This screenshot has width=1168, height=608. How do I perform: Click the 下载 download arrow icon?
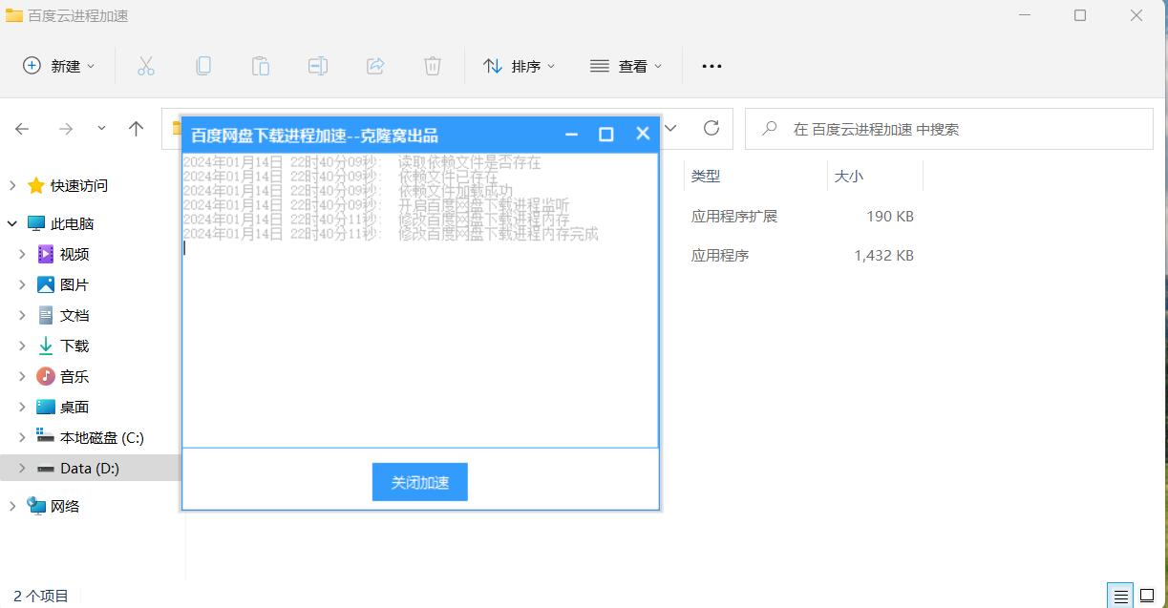click(x=45, y=346)
